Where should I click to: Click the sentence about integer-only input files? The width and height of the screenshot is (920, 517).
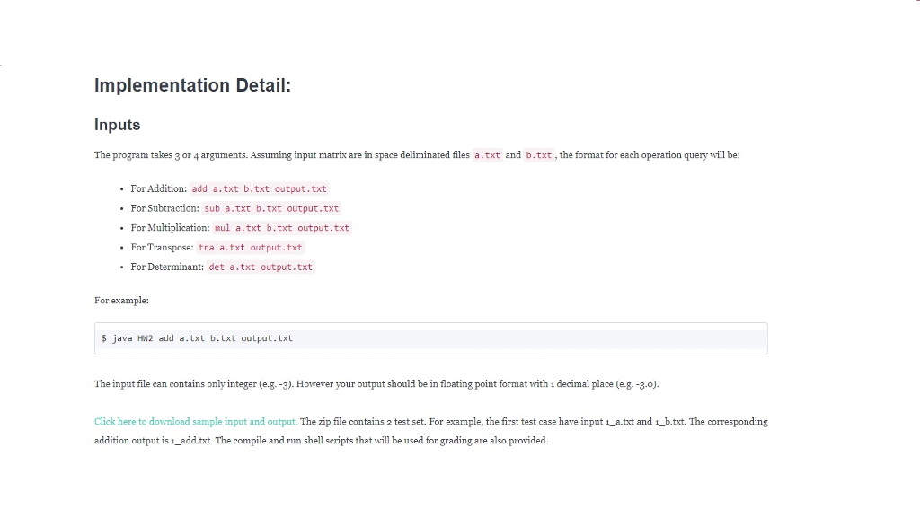tap(194, 384)
